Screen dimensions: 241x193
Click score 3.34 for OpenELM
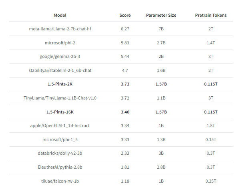125,125
